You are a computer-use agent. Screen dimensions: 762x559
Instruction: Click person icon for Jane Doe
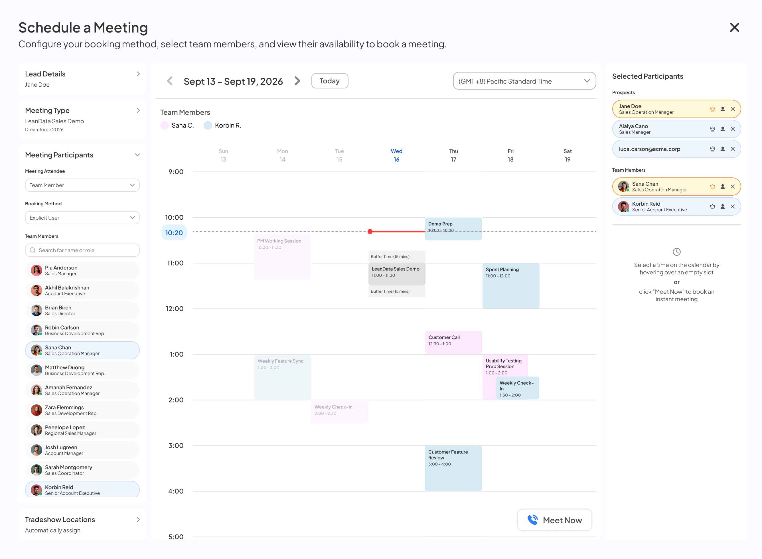722,109
